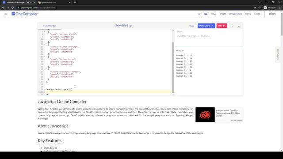Viewport: 283px width, 159px height.
Task: Collapse the fold arrow at Constance Porter object
Action: (44, 69)
